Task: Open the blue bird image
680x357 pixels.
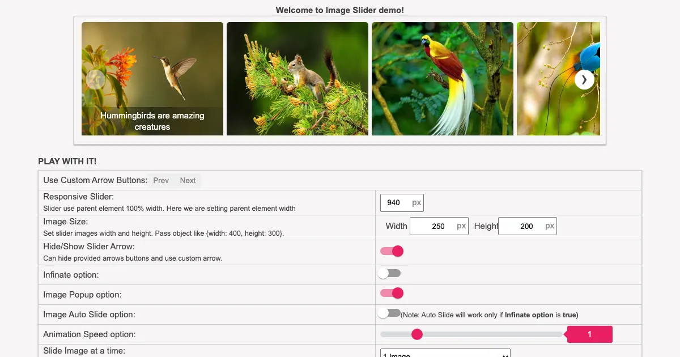Action: point(558,79)
